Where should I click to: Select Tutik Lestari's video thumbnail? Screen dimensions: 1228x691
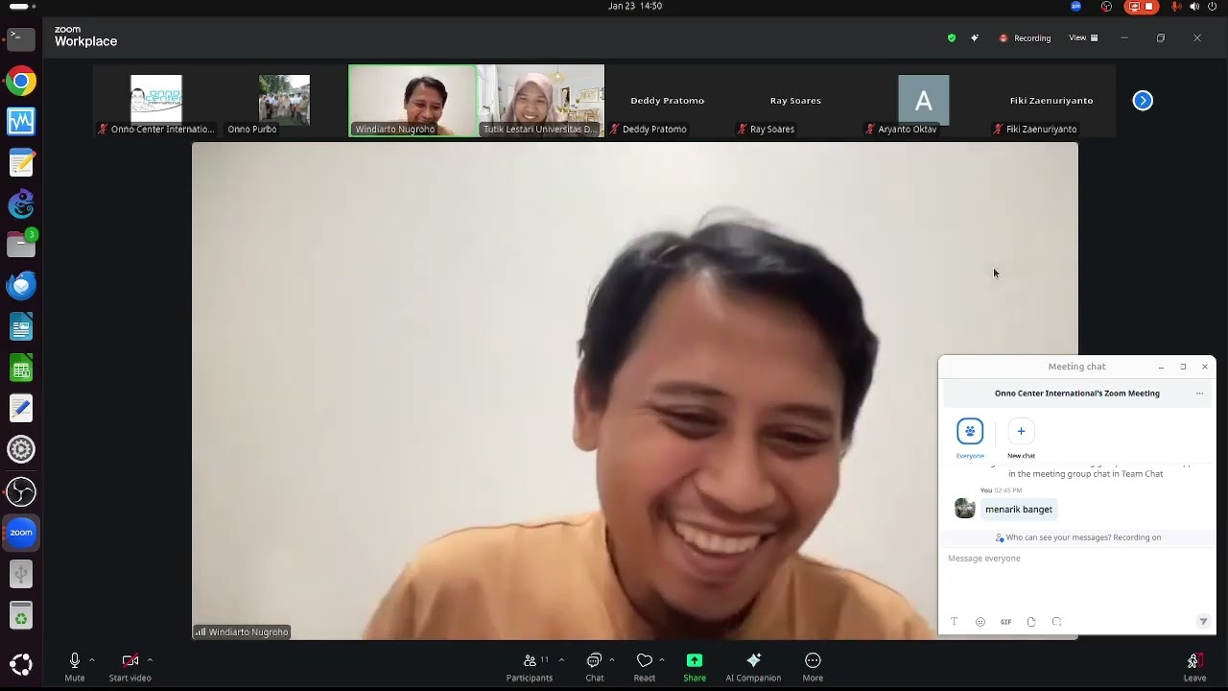click(542, 101)
